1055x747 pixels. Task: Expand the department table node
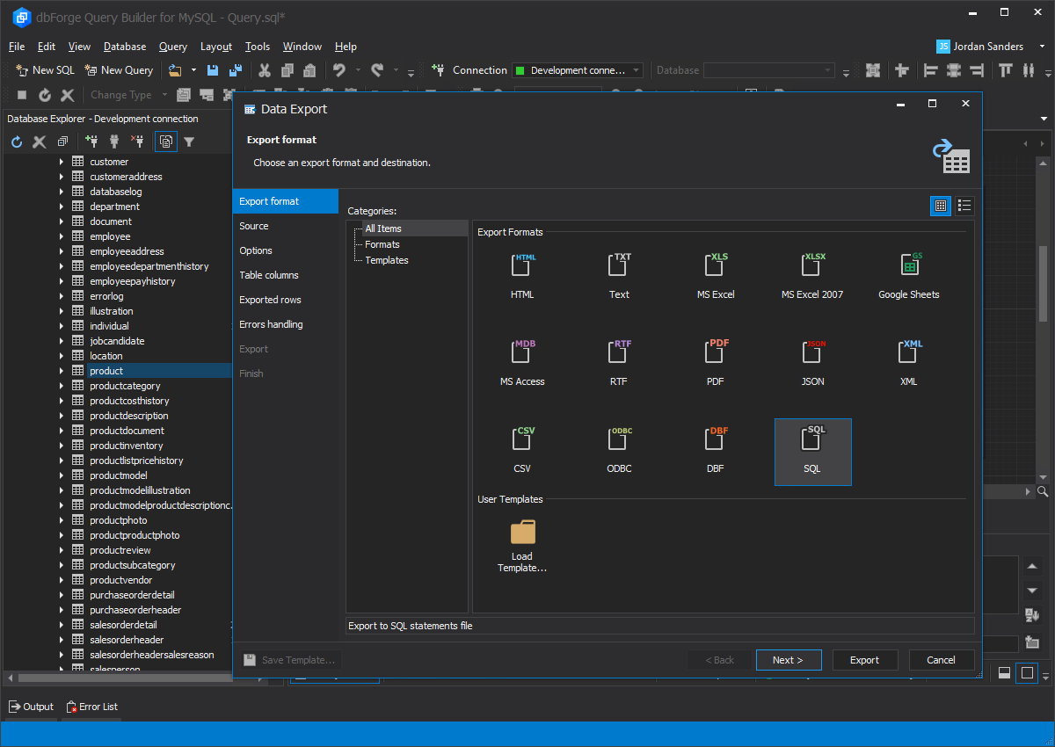point(62,207)
